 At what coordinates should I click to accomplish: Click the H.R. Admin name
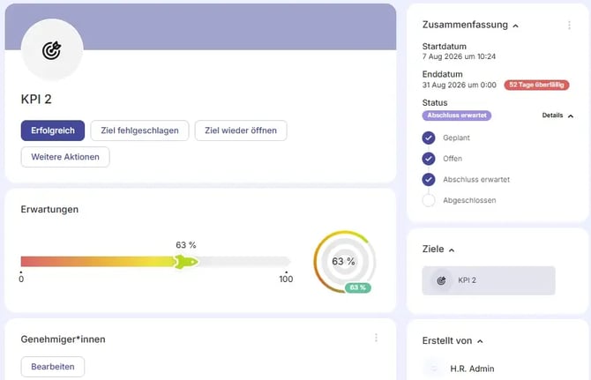pos(472,369)
